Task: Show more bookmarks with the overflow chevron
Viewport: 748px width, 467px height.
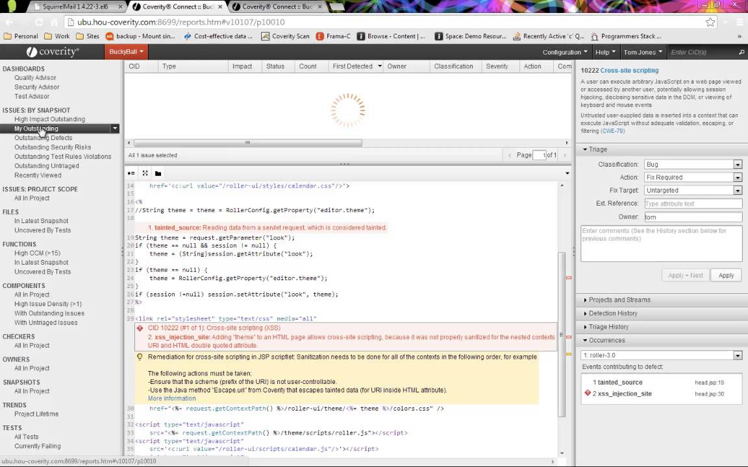Action: (x=740, y=36)
